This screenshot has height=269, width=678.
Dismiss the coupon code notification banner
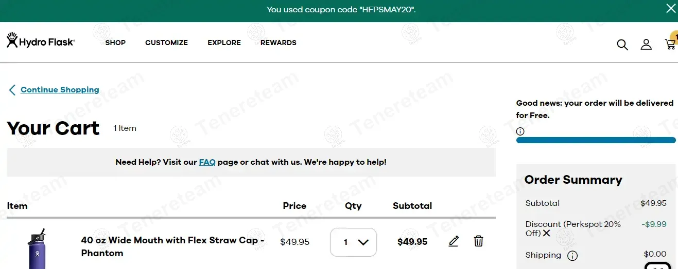[671, 9]
